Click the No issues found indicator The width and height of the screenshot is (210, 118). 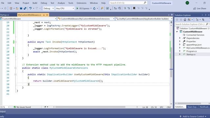[x=22, y=107]
